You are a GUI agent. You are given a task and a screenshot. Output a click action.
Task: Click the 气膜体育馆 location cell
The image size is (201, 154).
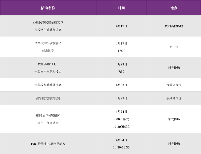(x=174, y=85)
